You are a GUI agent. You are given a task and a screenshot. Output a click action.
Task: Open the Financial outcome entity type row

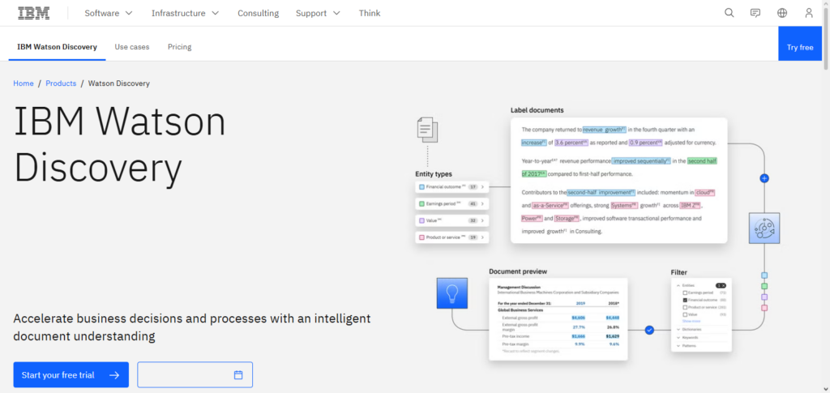click(452, 186)
